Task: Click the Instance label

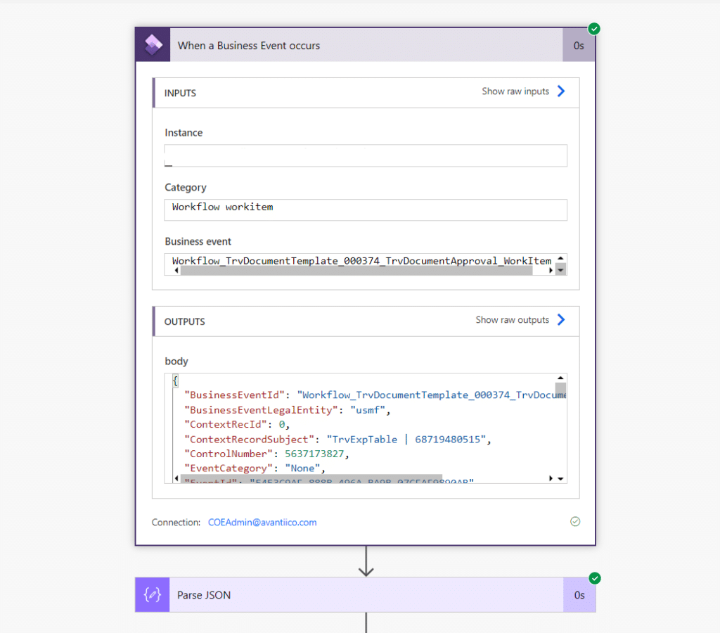Action: click(x=184, y=133)
